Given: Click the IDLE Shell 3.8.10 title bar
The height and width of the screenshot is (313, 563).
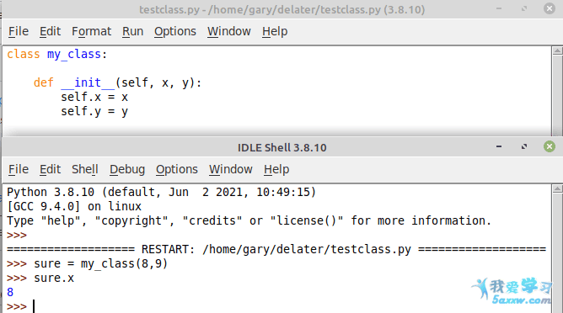Looking at the screenshot, I should pyautogui.click(x=281, y=147).
